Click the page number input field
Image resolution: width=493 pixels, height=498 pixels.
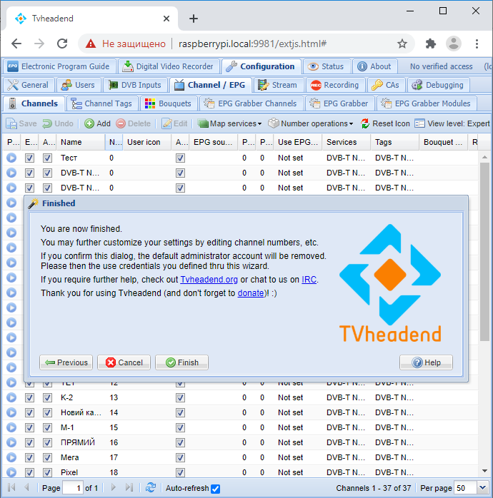pyautogui.click(x=73, y=487)
